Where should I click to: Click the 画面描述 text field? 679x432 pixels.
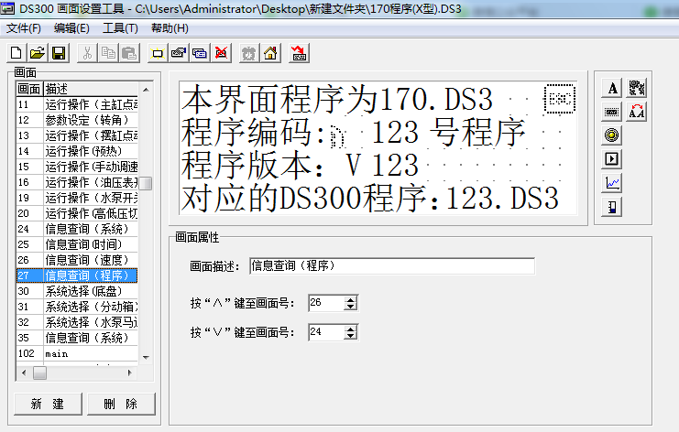tap(392, 266)
